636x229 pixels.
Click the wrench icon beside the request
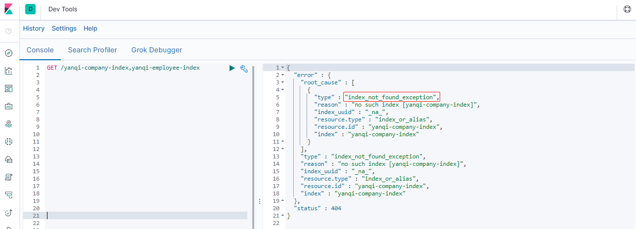(x=244, y=68)
